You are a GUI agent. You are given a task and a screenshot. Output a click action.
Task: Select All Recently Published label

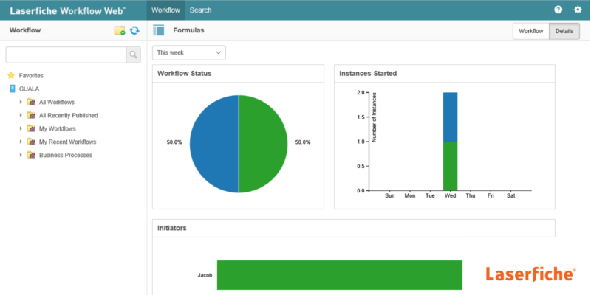click(69, 115)
